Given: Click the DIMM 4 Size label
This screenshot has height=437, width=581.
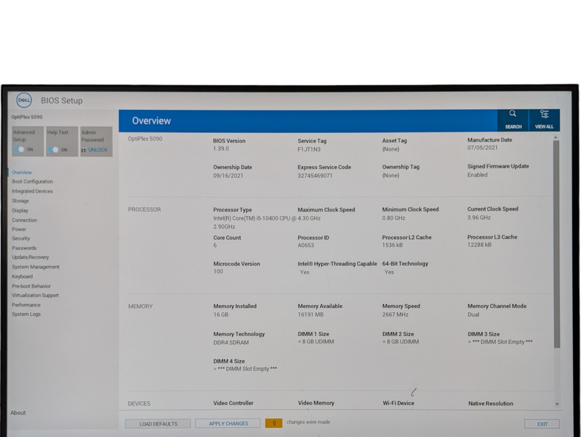Looking at the screenshot, I should 229,361.
